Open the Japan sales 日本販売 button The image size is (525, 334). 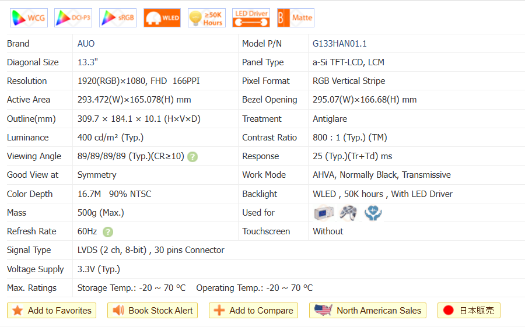[x=468, y=311]
